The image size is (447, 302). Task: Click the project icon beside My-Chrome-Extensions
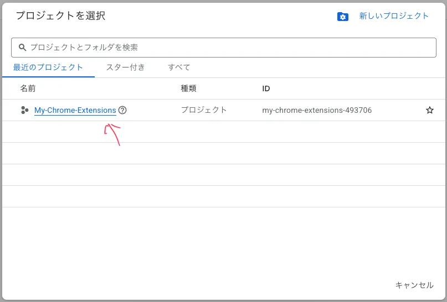tap(25, 110)
